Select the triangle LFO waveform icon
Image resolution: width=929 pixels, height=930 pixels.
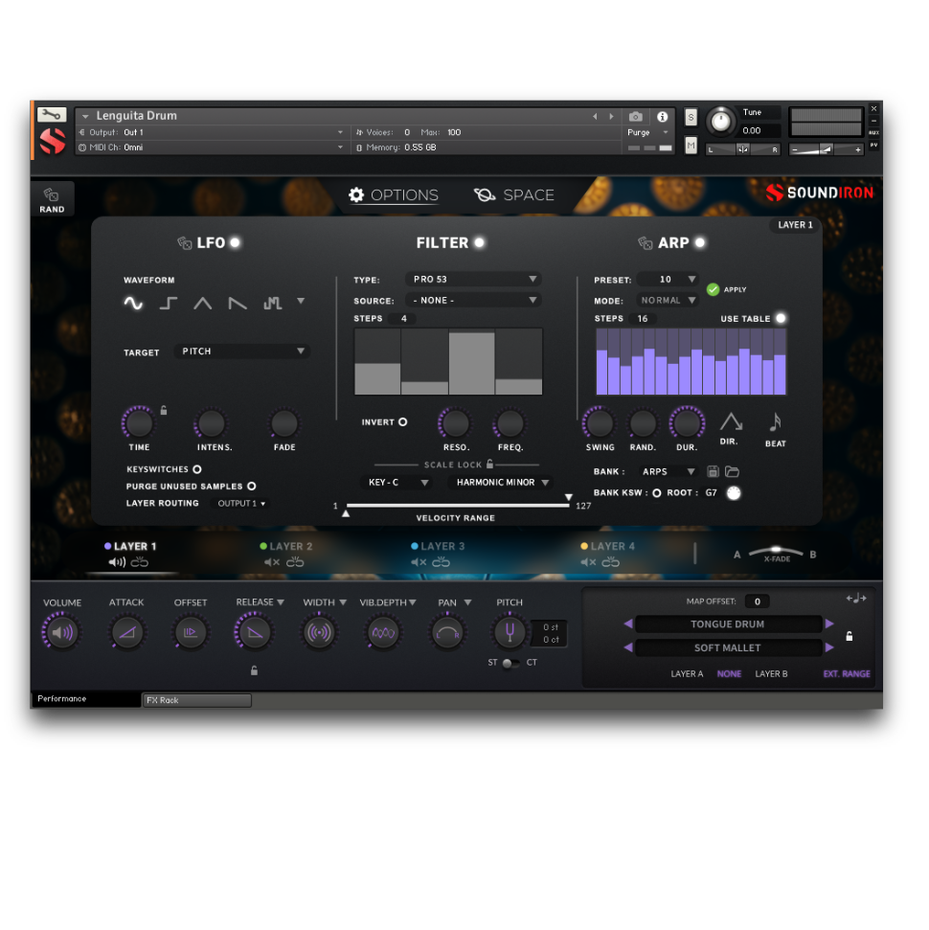[x=202, y=304]
